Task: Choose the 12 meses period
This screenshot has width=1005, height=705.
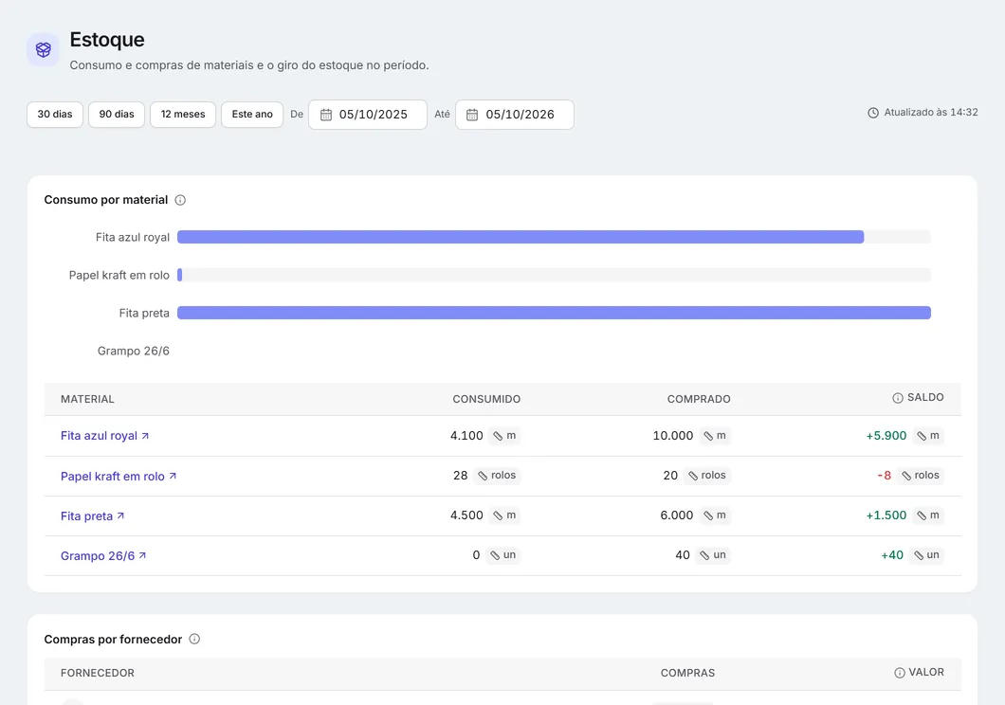Action: (x=183, y=115)
